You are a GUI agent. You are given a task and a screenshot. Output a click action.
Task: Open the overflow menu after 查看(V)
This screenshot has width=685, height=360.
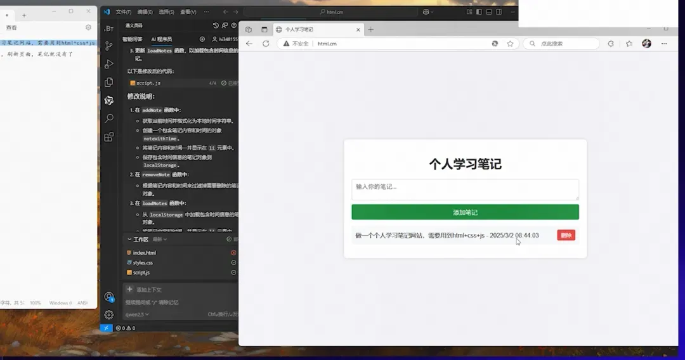pyautogui.click(x=207, y=12)
